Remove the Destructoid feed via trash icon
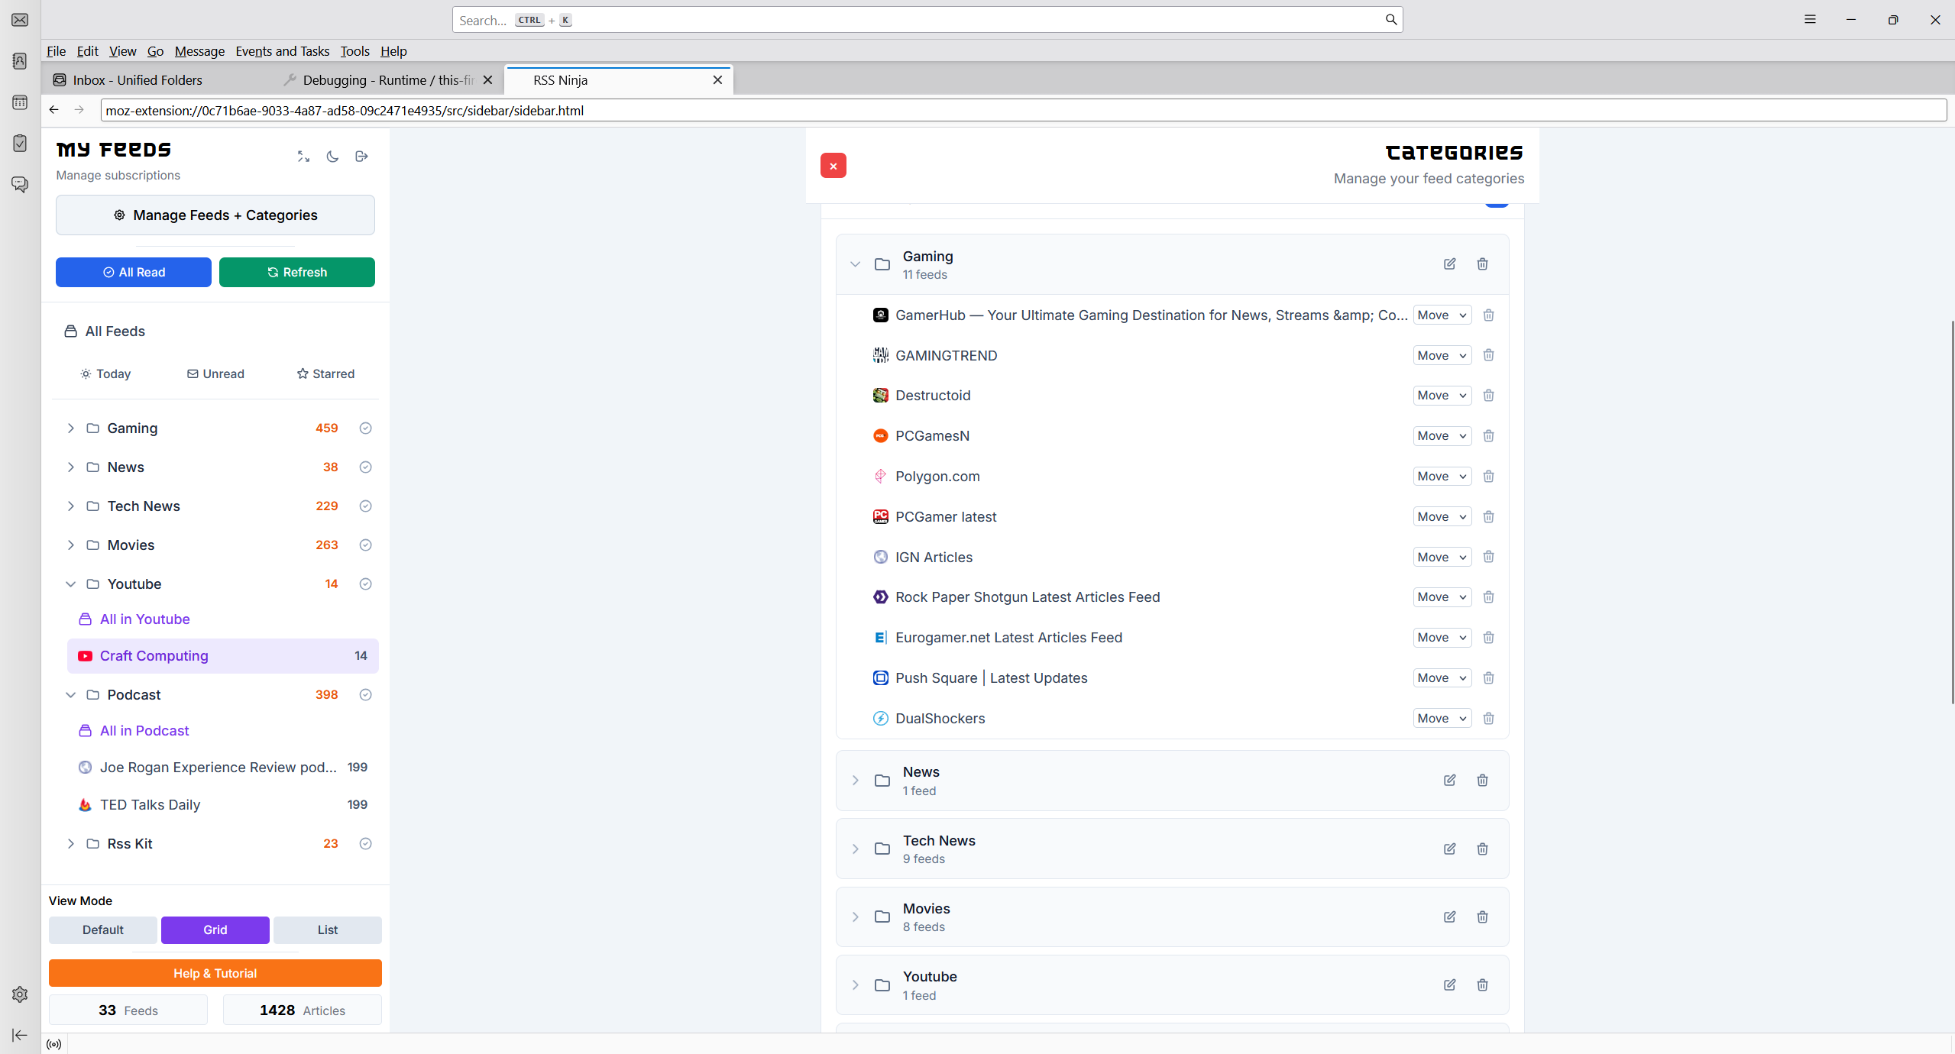 click(x=1488, y=396)
